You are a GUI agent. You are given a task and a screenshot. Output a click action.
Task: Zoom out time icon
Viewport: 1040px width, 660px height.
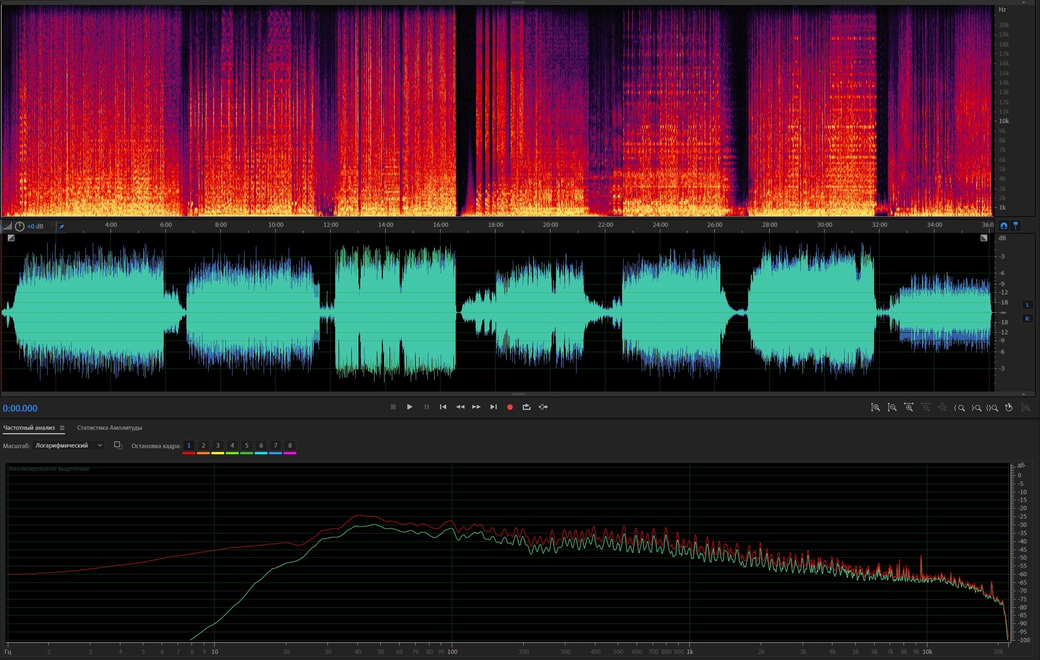[x=925, y=408]
